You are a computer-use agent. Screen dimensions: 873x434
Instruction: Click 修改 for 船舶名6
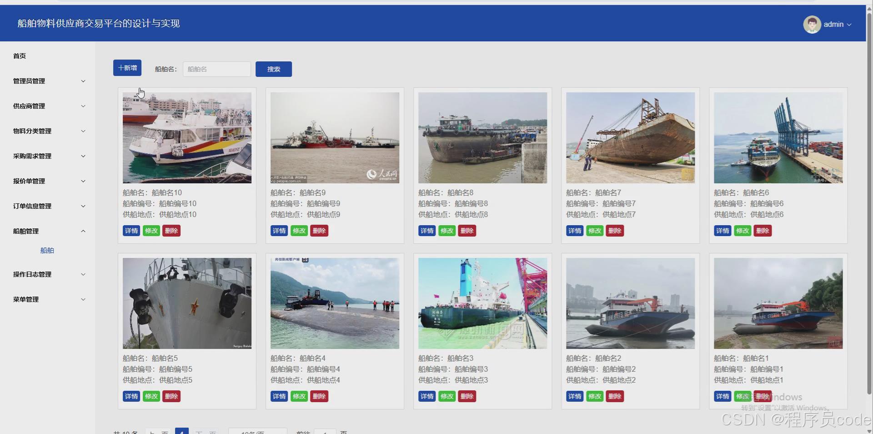pyautogui.click(x=743, y=231)
